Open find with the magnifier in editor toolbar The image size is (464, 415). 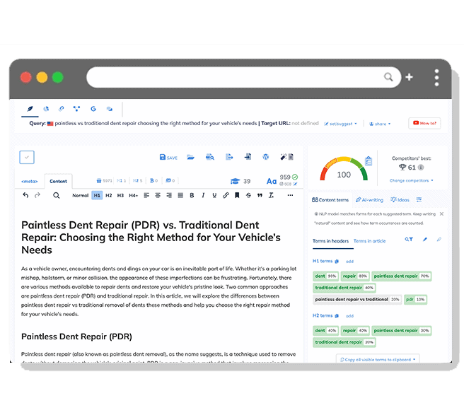coord(56,195)
